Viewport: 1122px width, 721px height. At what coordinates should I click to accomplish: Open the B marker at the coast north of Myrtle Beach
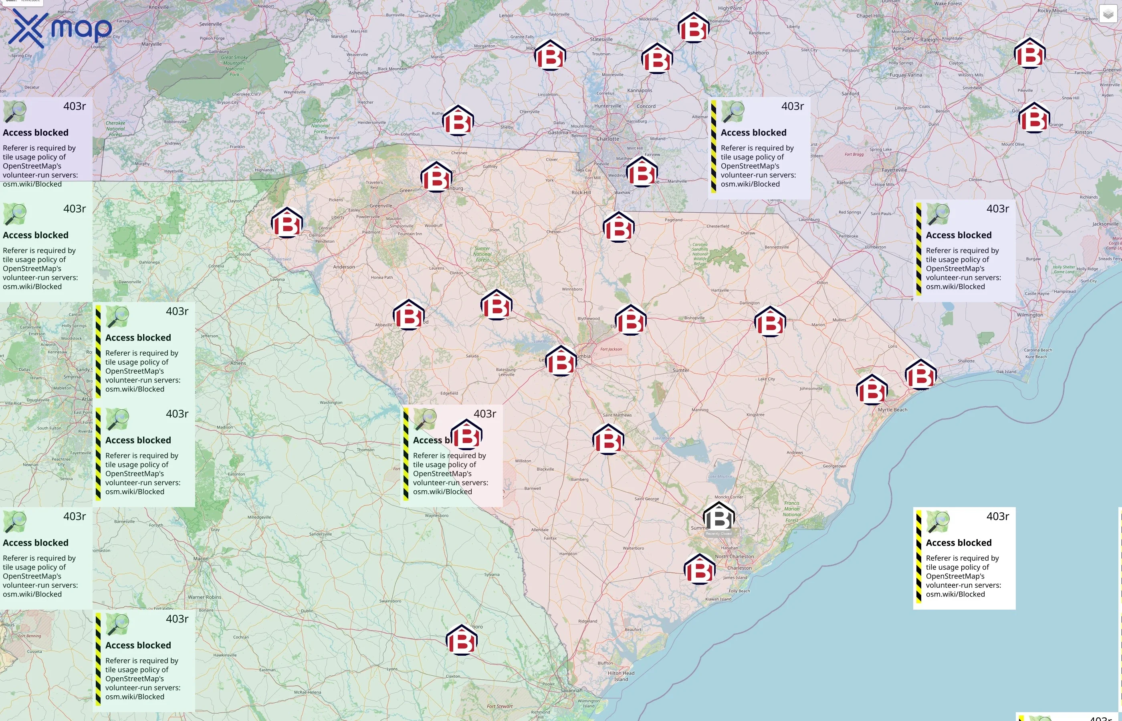[920, 375]
